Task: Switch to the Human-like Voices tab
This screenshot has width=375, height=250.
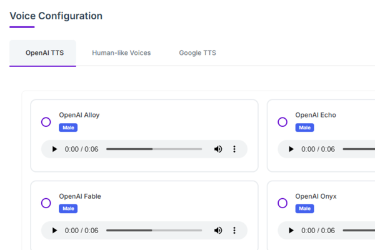Action: (121, 53)
